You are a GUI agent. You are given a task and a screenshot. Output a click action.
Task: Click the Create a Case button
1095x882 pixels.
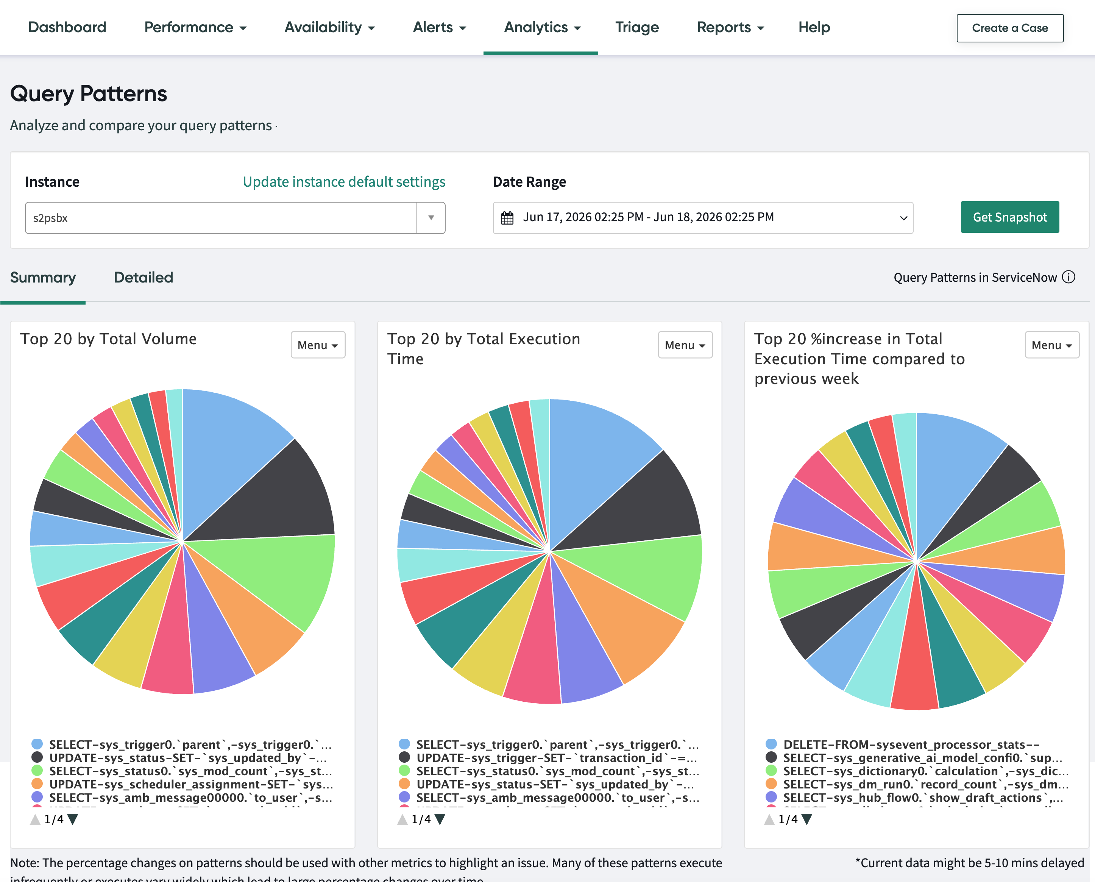1010,28
